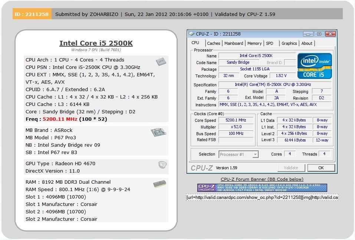Click the RAM stick icon beside RAM details
The image size is (355, 240).
point(160,184)
